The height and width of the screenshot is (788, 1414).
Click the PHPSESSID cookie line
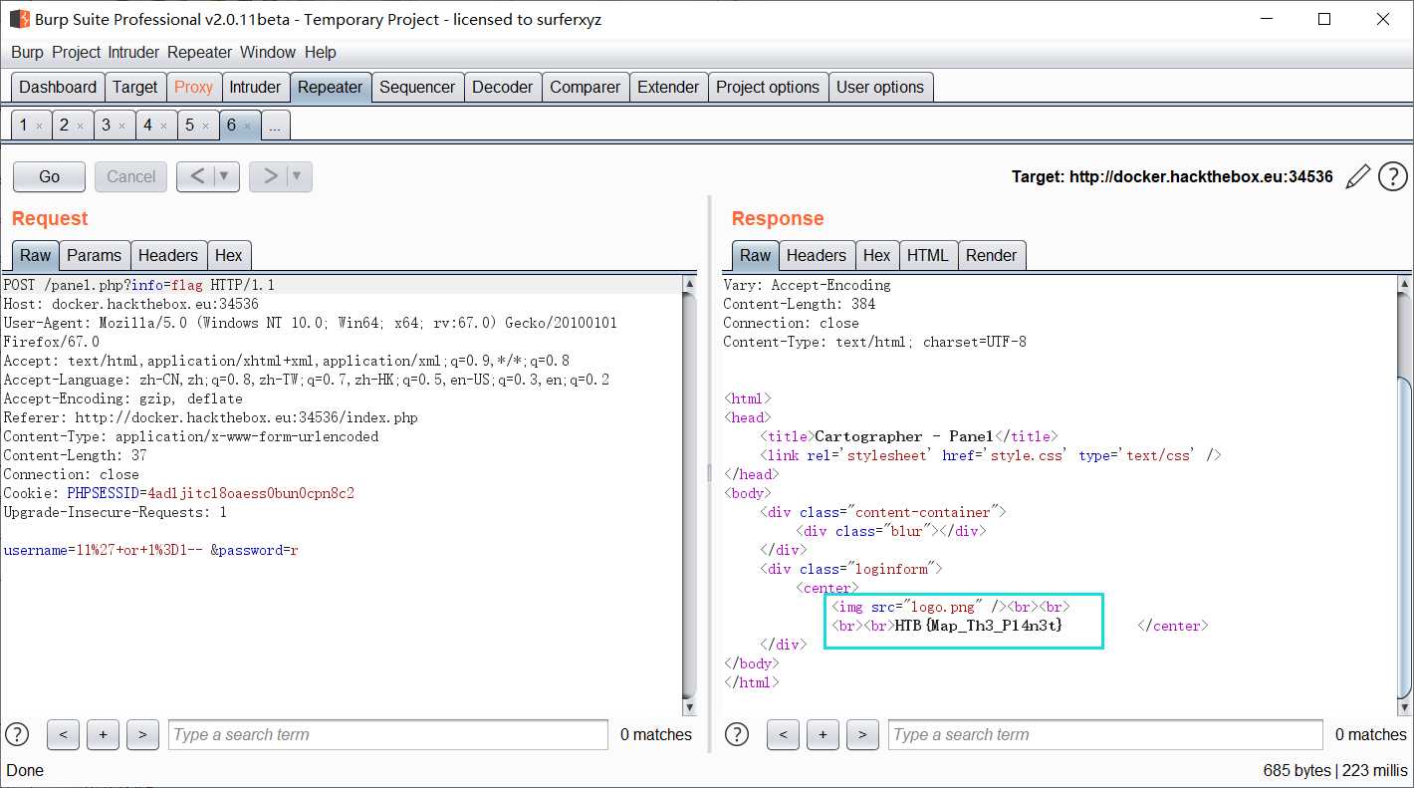[x=179, y=493]
